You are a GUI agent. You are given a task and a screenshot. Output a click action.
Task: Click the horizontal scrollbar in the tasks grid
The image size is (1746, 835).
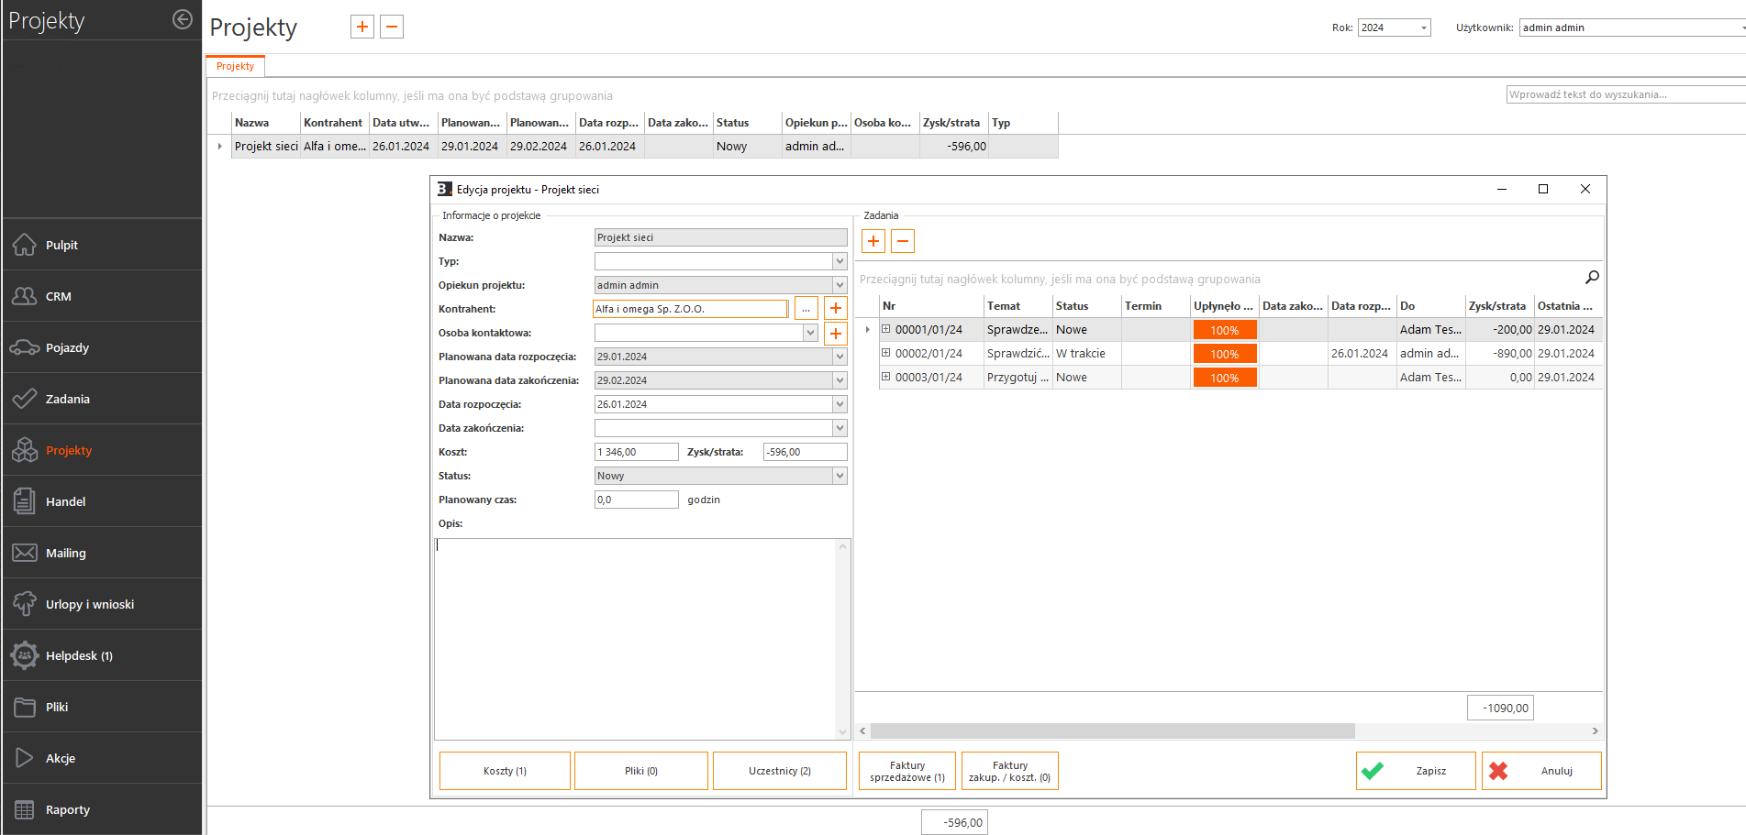1112,731
